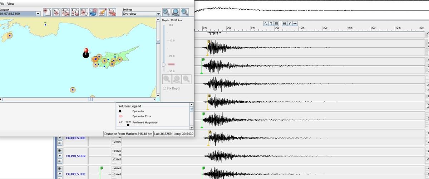Zoom in on the map with plus magnifier
The height and width of the screenshot is (179, 429).
coord(166,13)
